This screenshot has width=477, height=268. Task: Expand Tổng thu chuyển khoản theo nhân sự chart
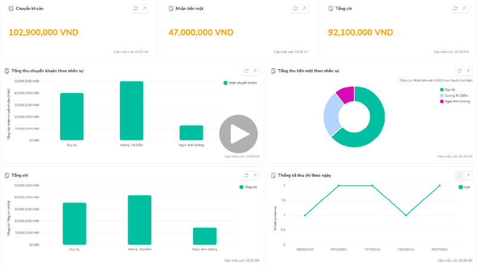tap(255, 71)
